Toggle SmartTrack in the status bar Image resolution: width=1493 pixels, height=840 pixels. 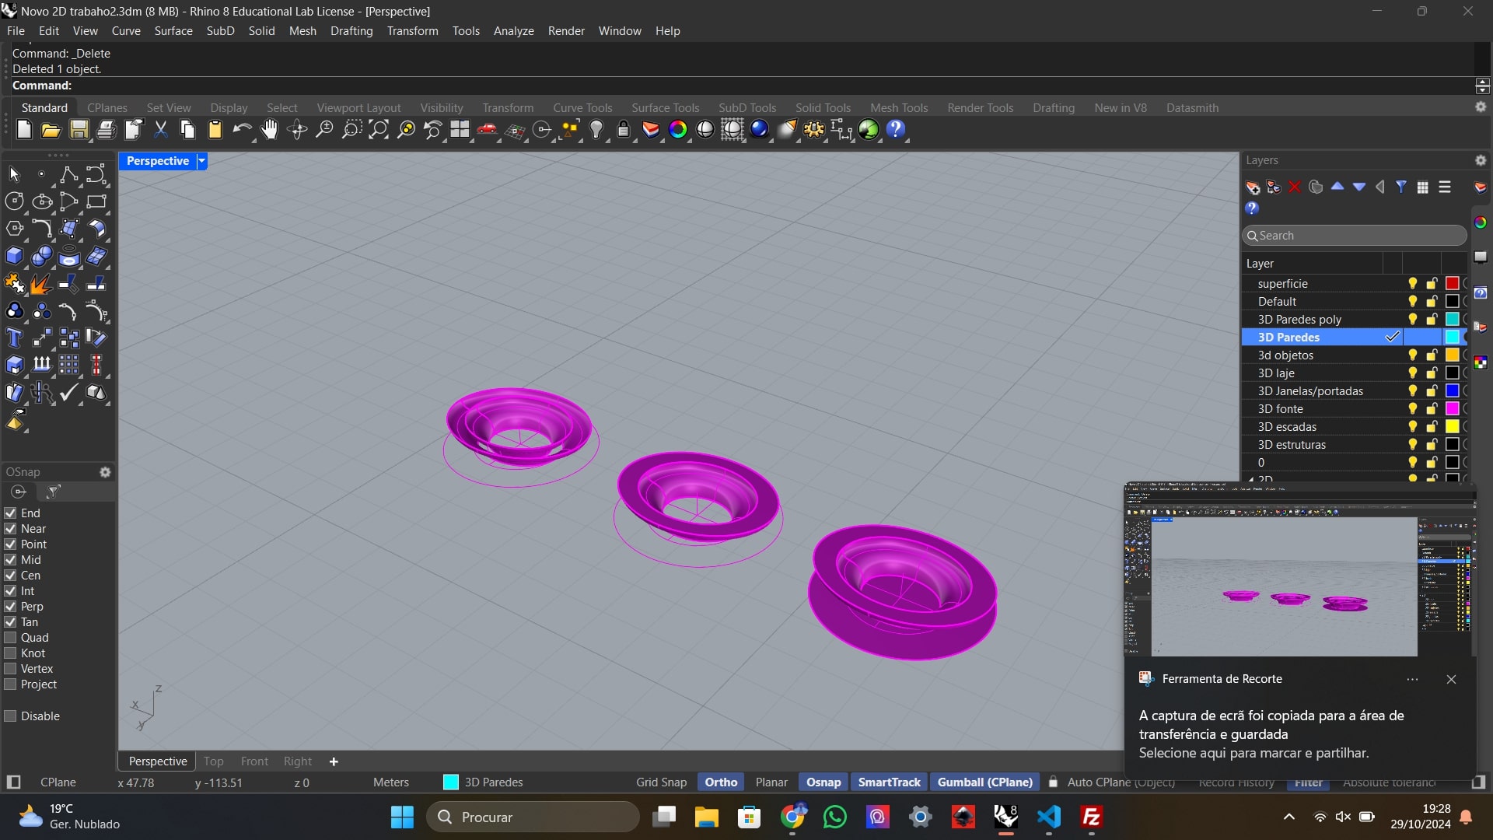[889, 782]
